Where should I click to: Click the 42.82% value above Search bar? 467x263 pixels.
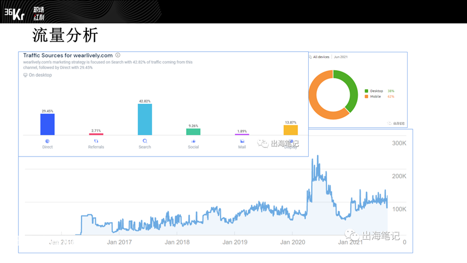(145, 102)
